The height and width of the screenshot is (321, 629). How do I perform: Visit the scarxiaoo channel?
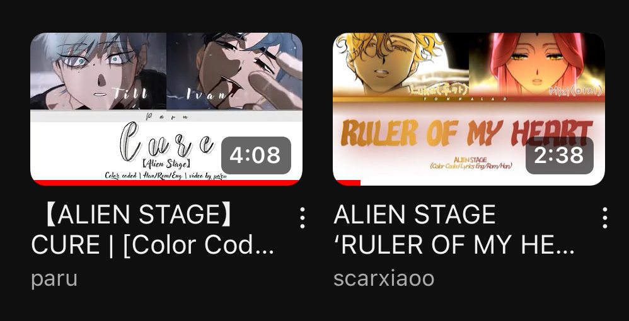(x=384, y=278)
